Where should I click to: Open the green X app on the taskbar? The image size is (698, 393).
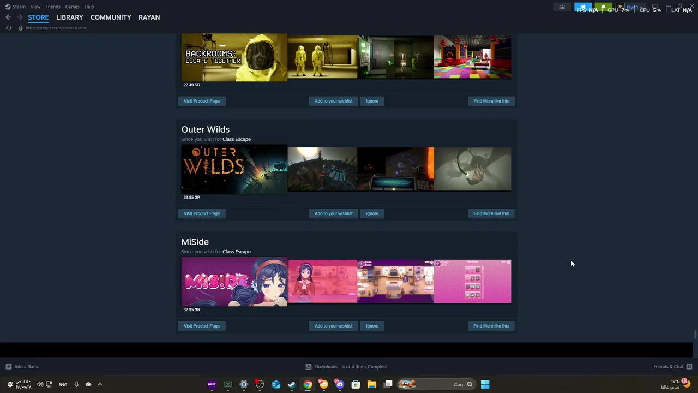point(228,384)
